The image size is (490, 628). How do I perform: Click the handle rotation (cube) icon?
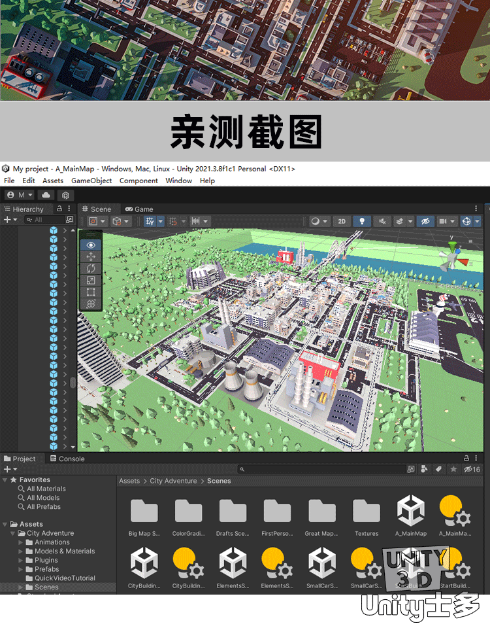[117, 221]
